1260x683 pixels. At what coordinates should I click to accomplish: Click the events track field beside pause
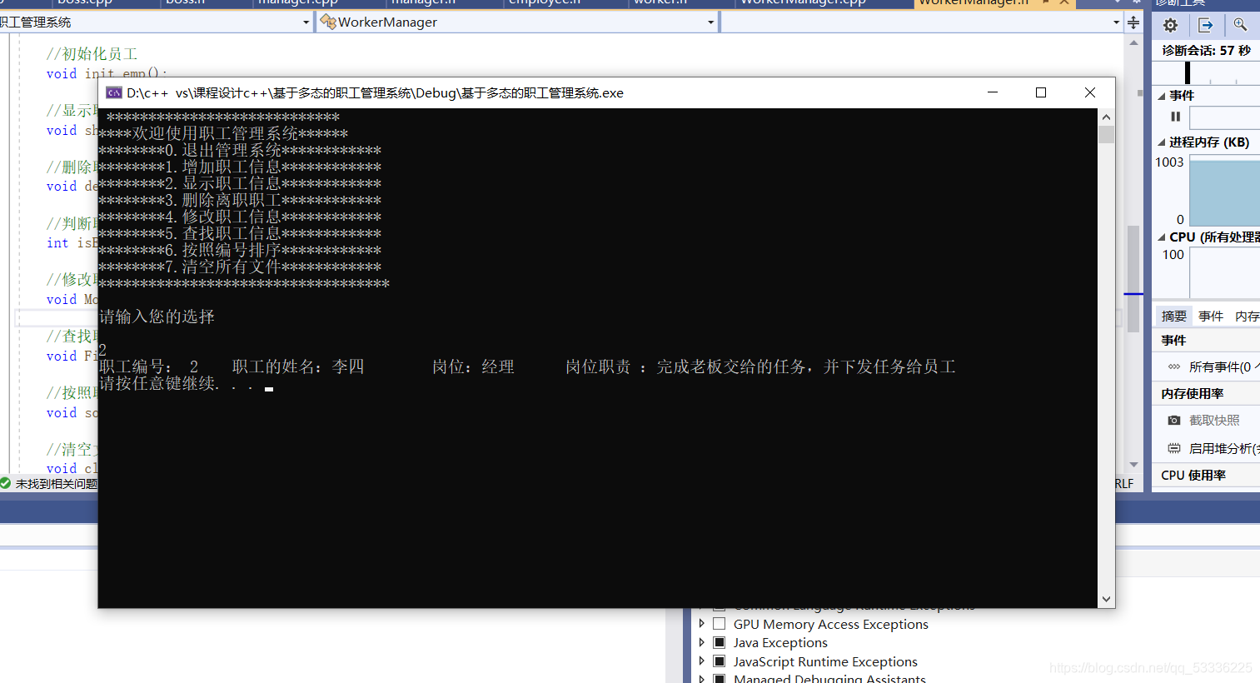(1225, 117)
